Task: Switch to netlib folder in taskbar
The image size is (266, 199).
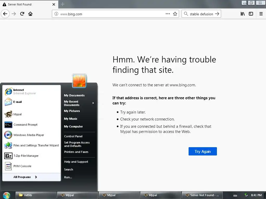Action: (x=36, y=195)
